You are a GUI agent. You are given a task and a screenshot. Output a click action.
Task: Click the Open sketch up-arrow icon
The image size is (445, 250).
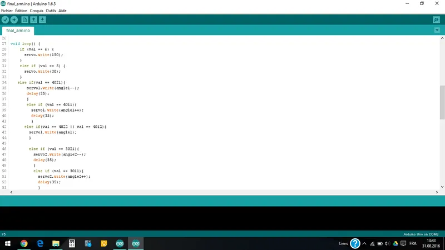coord(33,20)
